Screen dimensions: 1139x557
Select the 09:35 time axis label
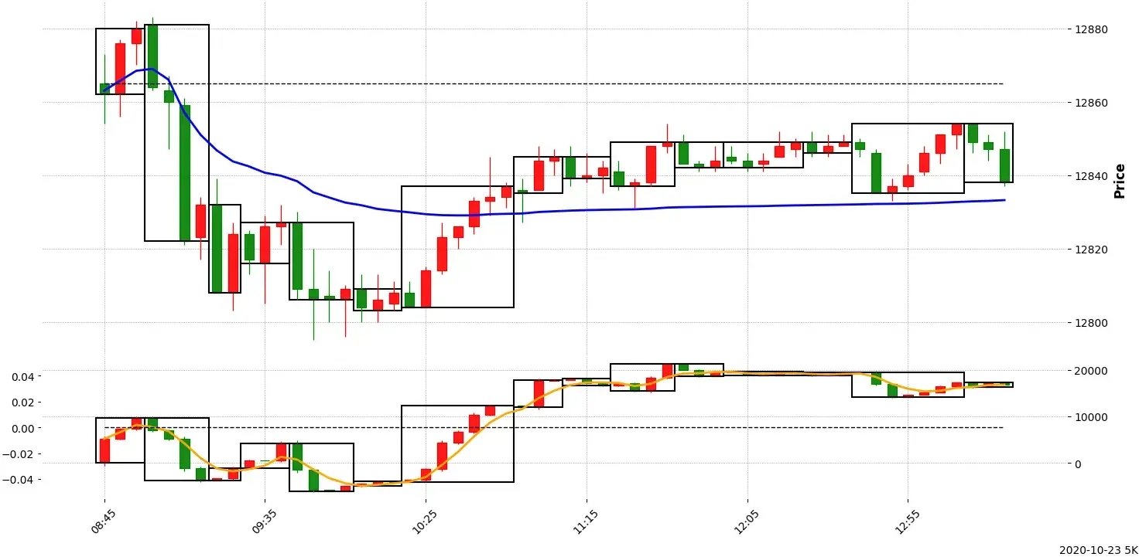click(263, 522)
